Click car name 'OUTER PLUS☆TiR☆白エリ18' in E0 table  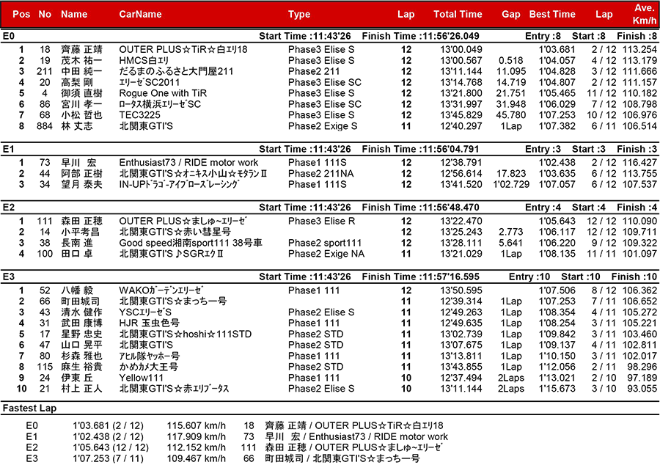[x=183, y=50]
